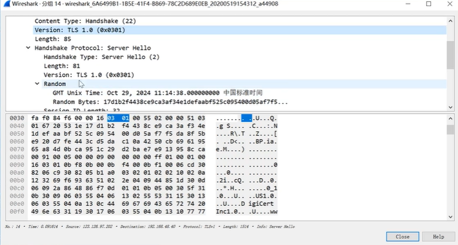The width and height of the screenshot is (458, 245).
Task: Select the Random Bytes row
Action: (170, 102)
